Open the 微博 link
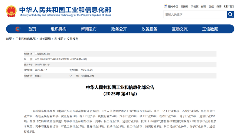 point(219,6)
